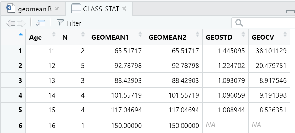The image size is (295, 133).
Task: Select row number 2
Action: click(x=13, y=66)
